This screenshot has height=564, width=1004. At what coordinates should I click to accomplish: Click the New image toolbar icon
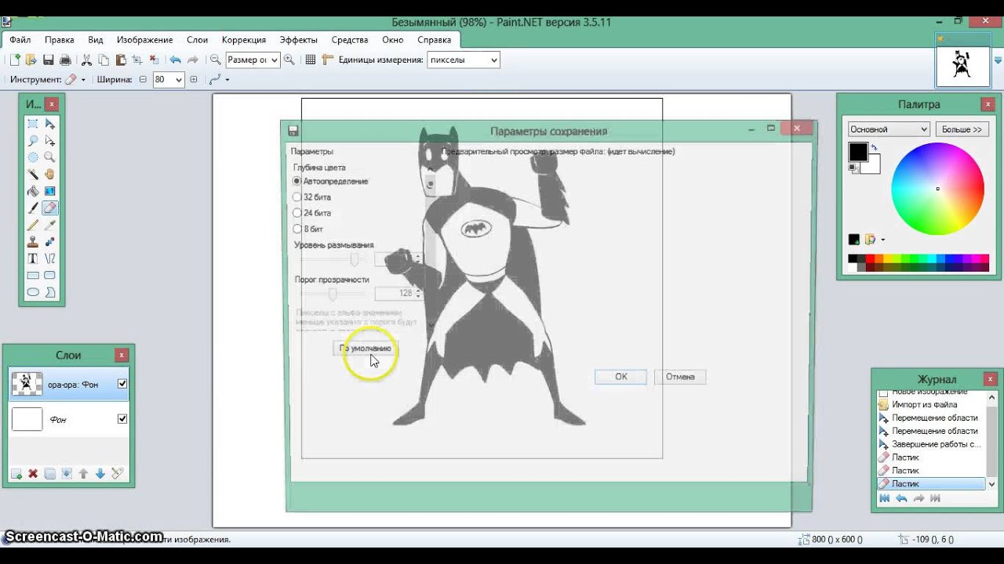16,60
